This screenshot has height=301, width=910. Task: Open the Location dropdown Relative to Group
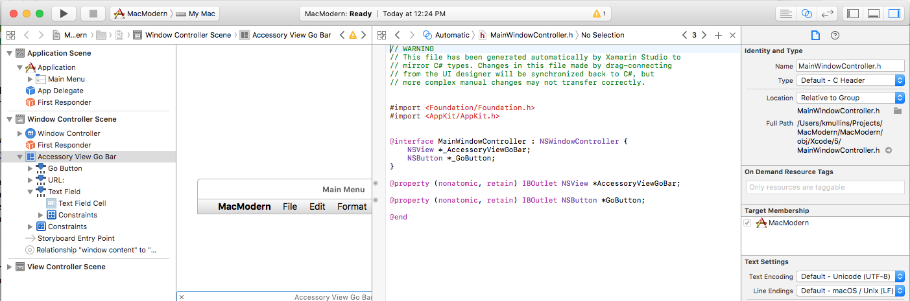click(850, 98)
